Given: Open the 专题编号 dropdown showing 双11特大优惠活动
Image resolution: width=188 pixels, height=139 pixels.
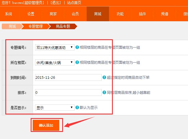Looking at the screenshot, I should click(x=55, y=48).
